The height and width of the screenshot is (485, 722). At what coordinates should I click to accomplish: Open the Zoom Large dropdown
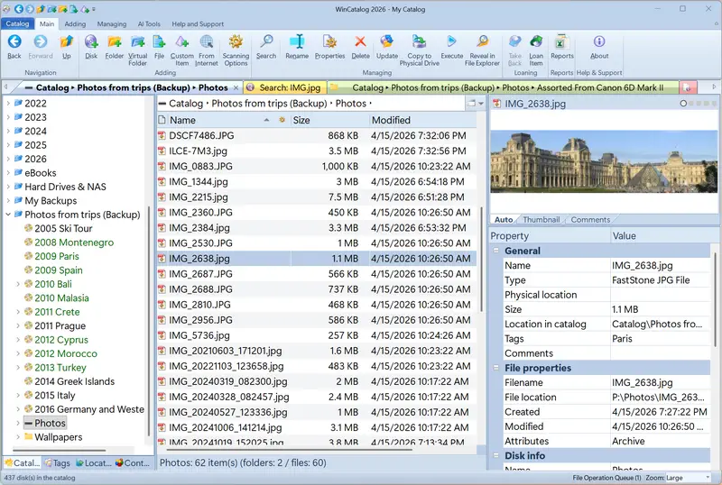tap(708, 478)
